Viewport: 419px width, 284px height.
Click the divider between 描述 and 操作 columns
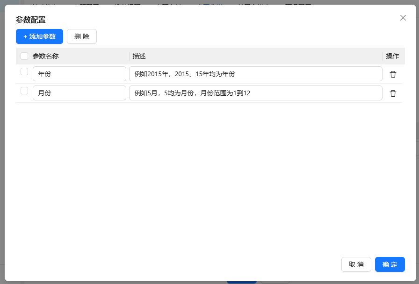coord(383,56)
